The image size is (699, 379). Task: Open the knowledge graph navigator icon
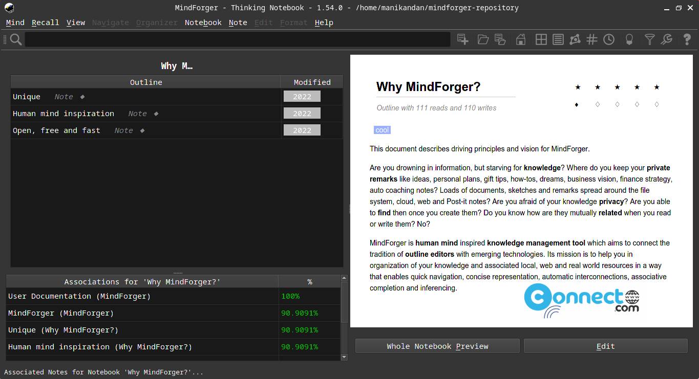(575, 39)
